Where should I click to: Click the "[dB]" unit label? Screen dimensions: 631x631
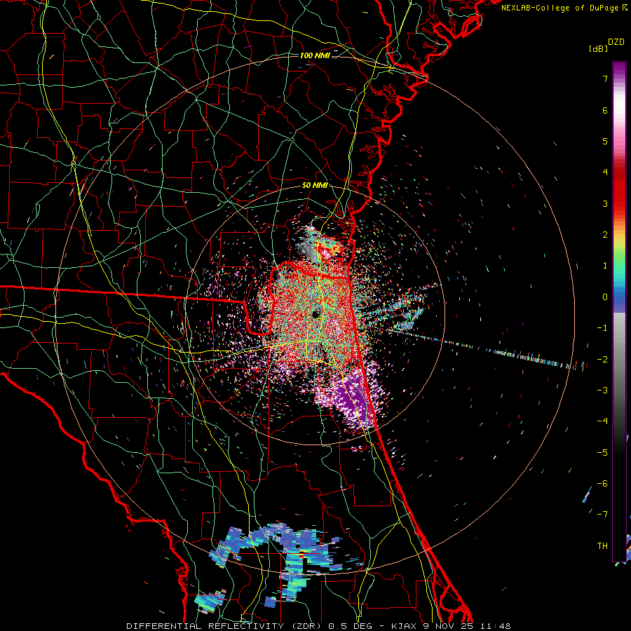(599, 48)
